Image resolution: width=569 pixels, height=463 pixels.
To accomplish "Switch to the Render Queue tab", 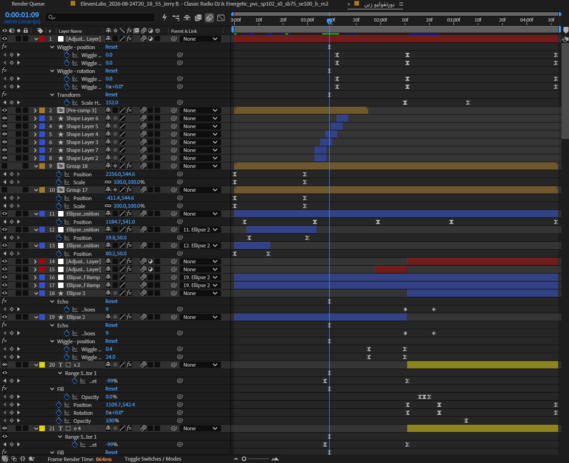I will click(28, 4).
